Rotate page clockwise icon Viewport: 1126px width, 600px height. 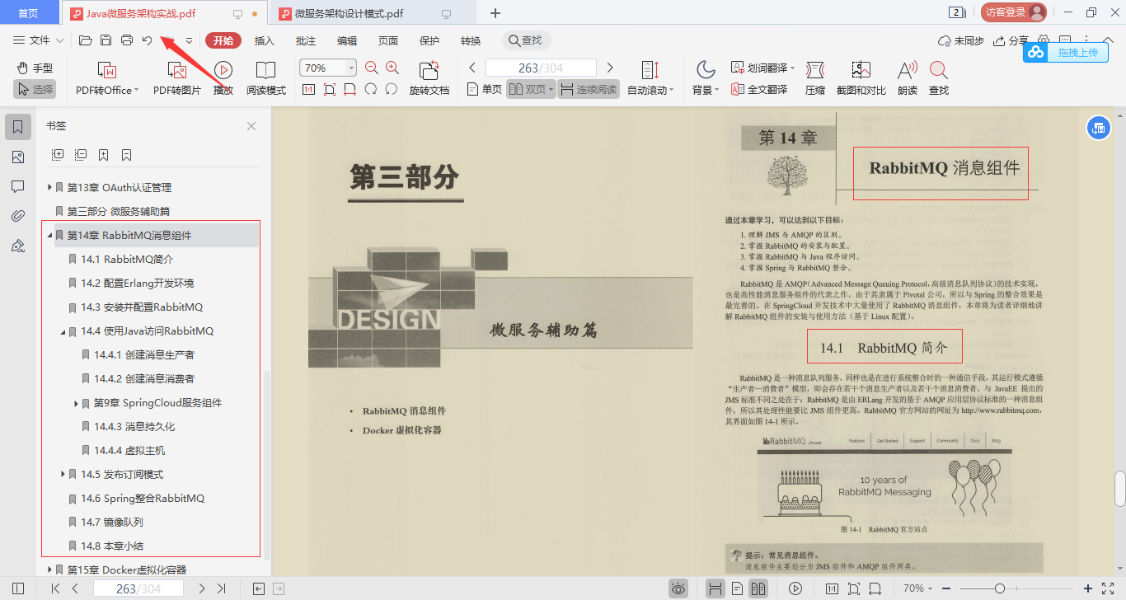[392, 89]
